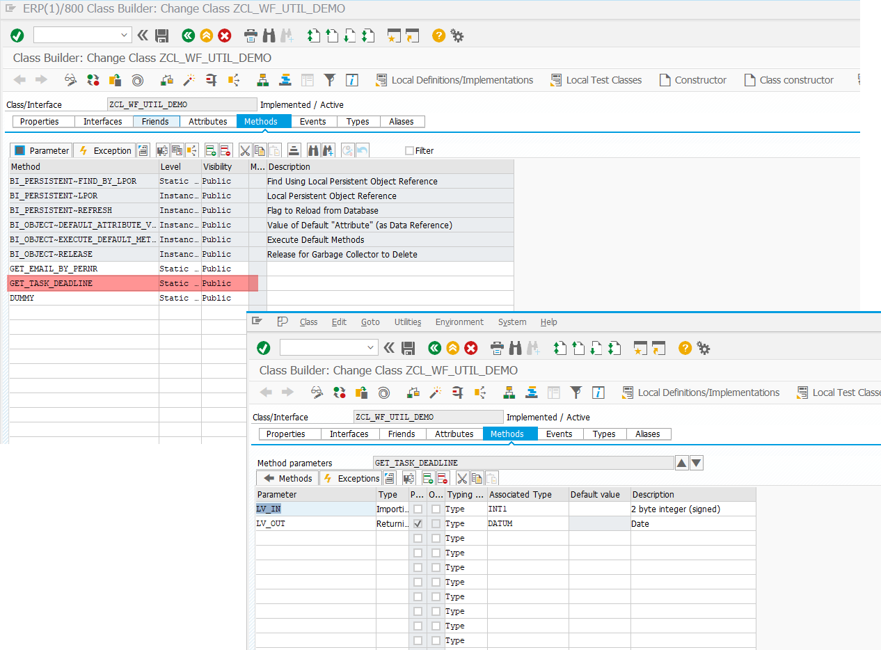
Task: Click Insert Row icon above the methods table
Action: 211,150
